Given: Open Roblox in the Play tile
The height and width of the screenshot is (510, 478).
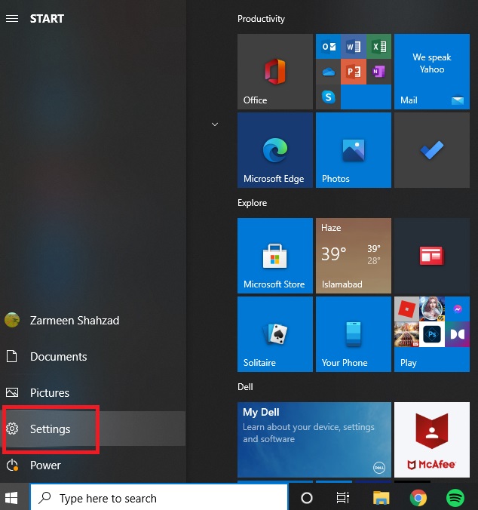Looking at the screenshot, I should [406, 309].
